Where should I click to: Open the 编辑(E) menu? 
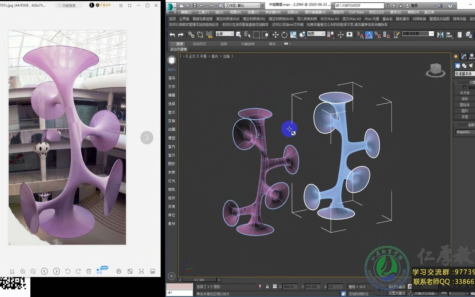[186, 12]
